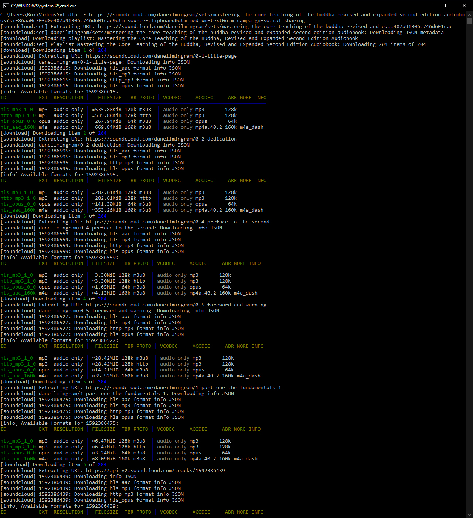This screenshot has height=518, width=473.
Task: Click the file size ≈353.26KiB
Action: click(107, 210)
